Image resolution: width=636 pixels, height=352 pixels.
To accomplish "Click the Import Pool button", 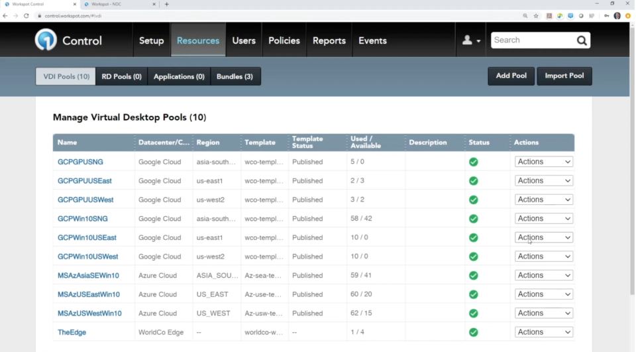I will (564, 76).
